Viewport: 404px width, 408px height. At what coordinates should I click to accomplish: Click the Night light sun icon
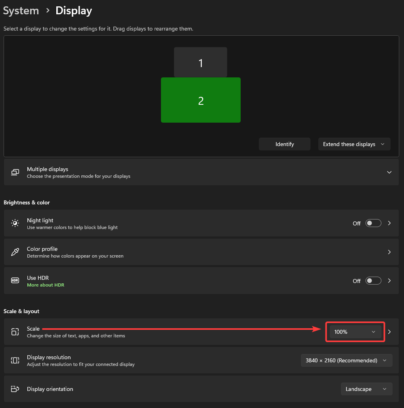[15, 223]
